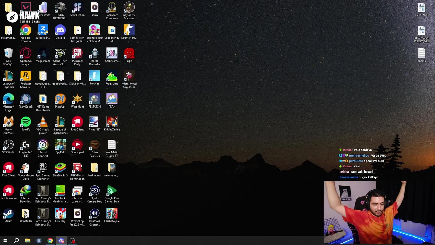Open League of Legends PBE shortcut
435x245 pixels.
pos(60,122)
